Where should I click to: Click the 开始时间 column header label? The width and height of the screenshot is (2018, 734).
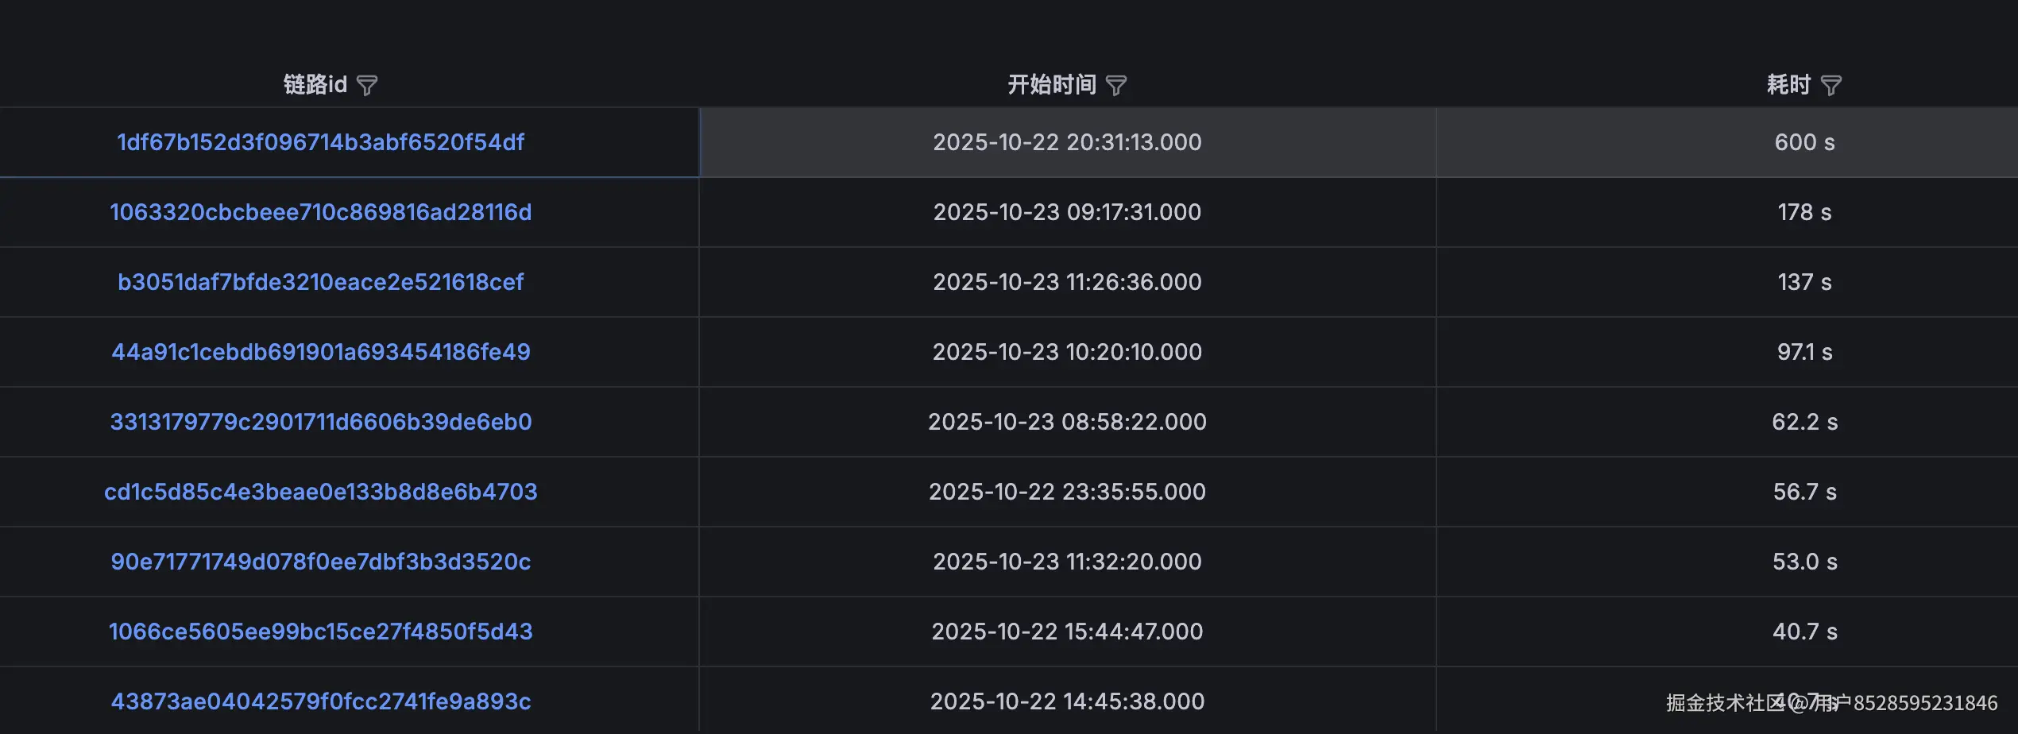tap(1051, 84)
